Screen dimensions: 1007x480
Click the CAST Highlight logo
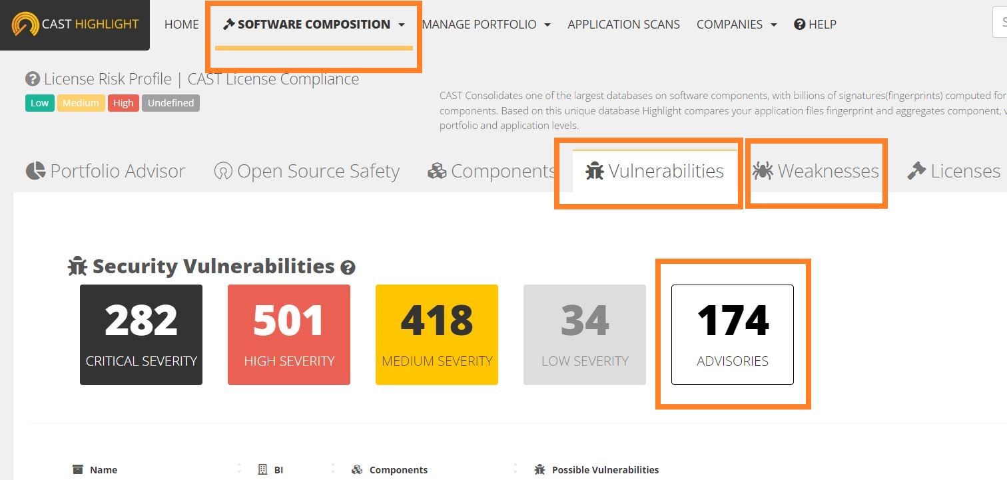(x=75, y=25)
